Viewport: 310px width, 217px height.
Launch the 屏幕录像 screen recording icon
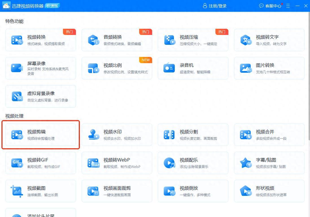coord(17,68)
